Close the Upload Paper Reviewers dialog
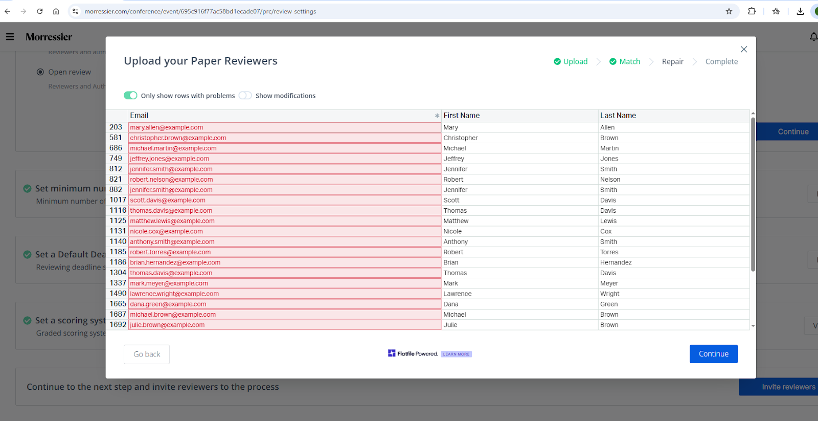The width and height of the screenshot is (818, 421). point(743,49)
